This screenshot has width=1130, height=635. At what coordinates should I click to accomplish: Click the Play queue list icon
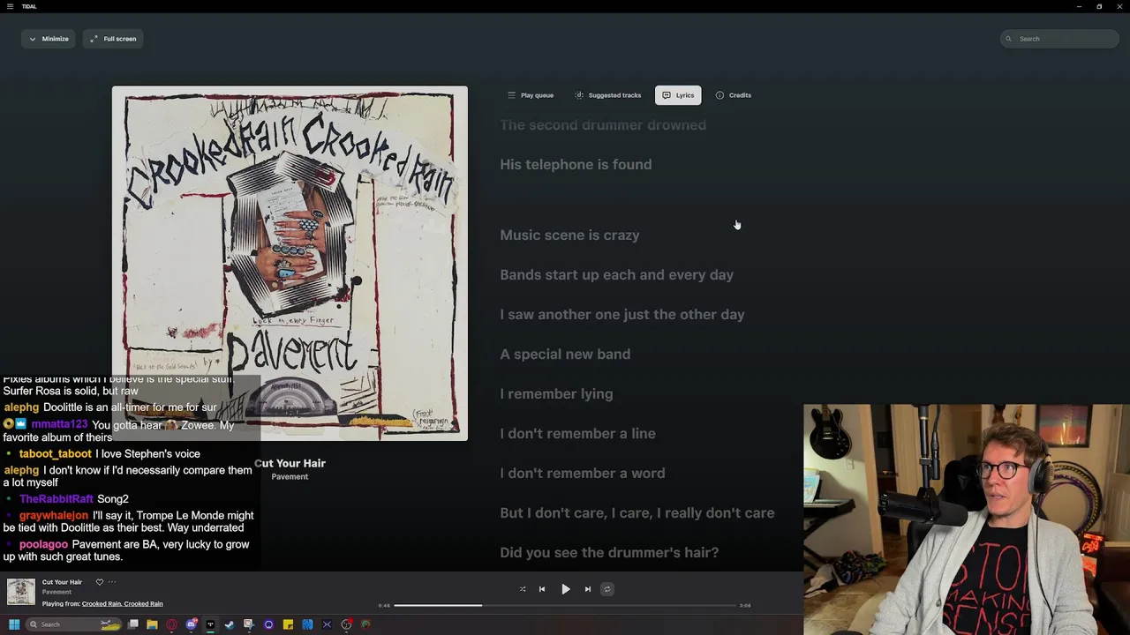pyautogui.click(x=511, y=95)
